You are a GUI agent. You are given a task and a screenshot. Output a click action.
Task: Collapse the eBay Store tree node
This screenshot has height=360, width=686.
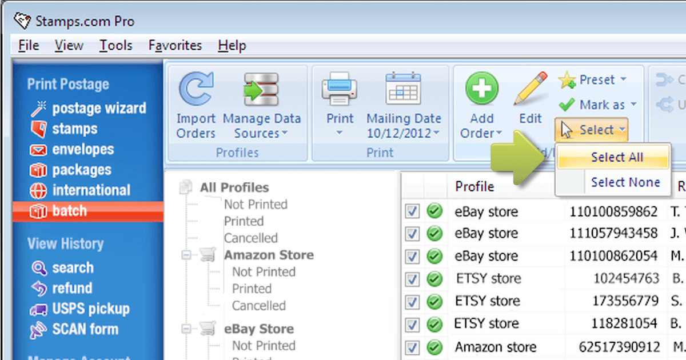point(186,329)
